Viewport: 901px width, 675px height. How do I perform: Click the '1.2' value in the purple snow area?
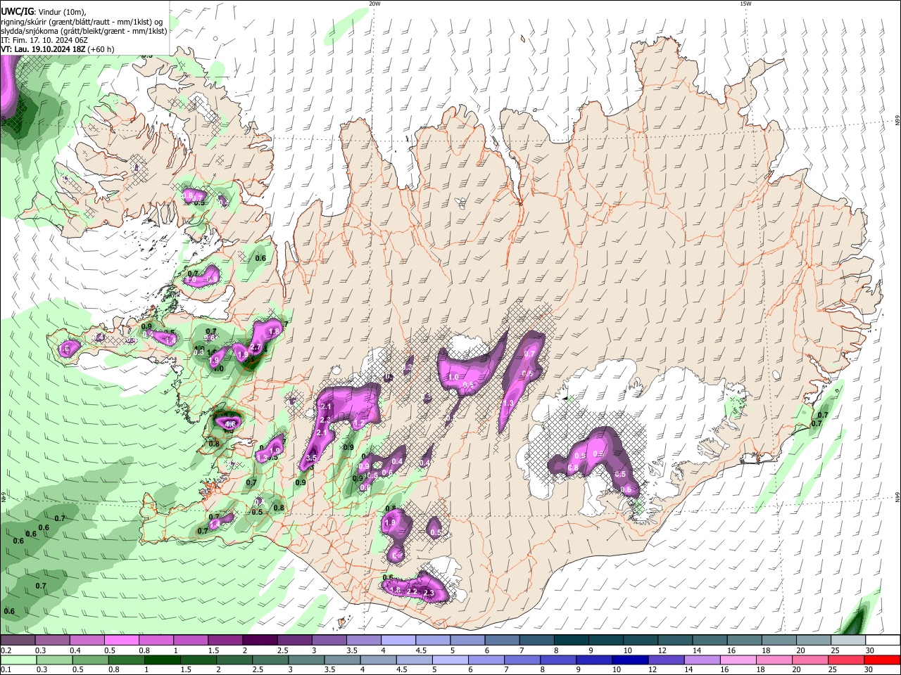point(359,423)
